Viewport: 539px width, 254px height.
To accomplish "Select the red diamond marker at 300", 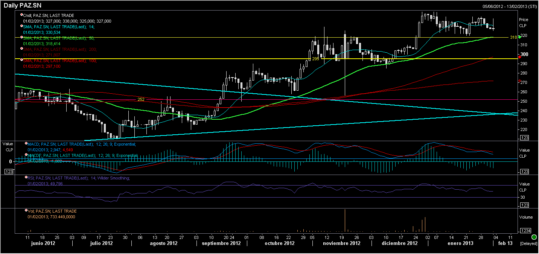I will pos(520,57).
